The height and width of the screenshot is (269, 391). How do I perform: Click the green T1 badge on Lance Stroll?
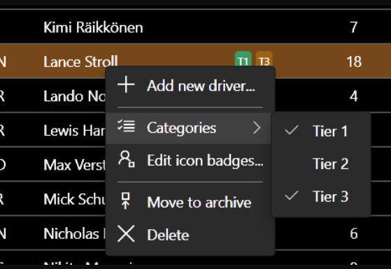[x=243, y=59]
